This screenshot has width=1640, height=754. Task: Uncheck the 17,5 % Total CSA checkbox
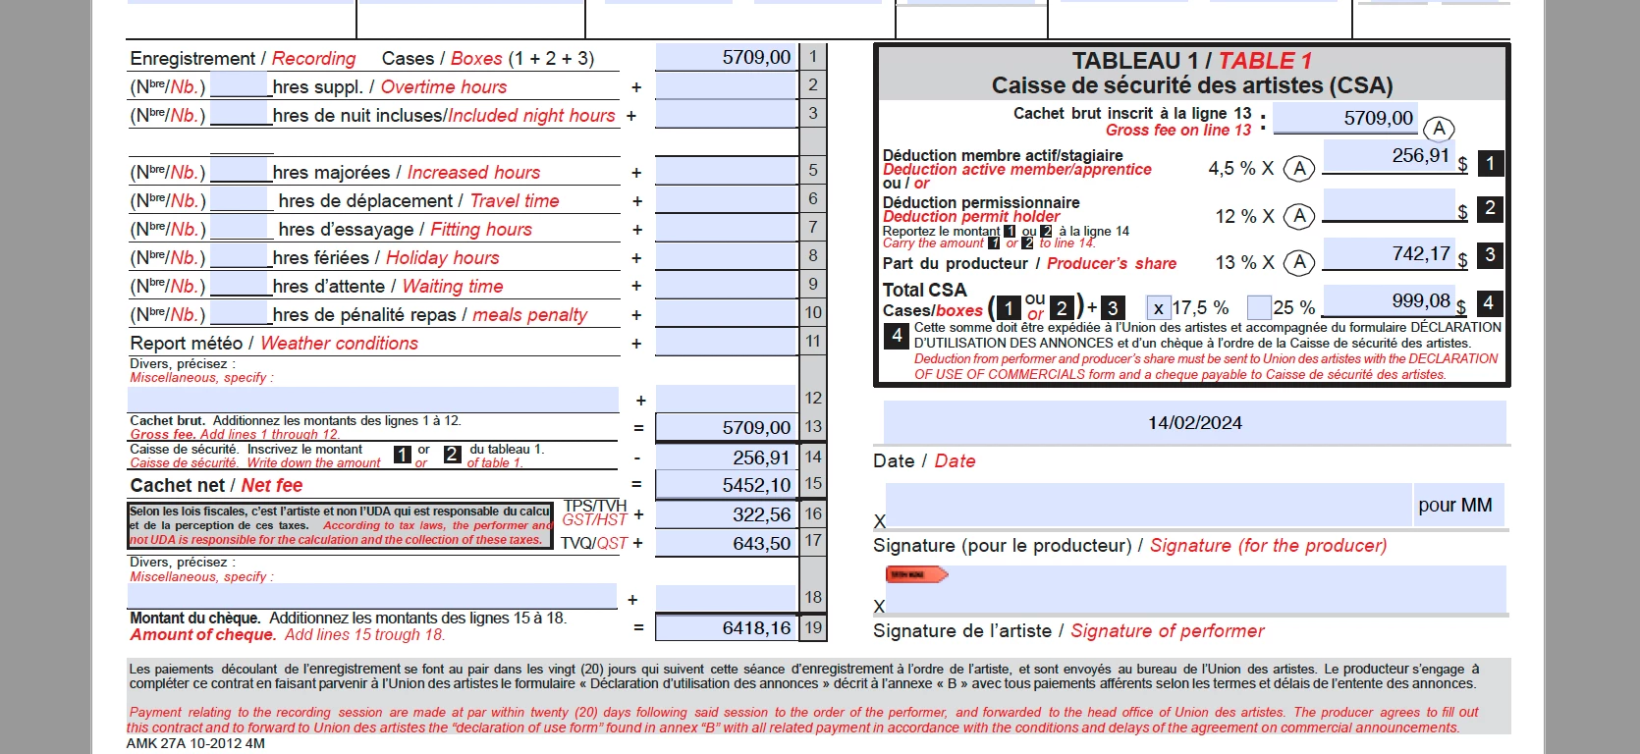1159,307
